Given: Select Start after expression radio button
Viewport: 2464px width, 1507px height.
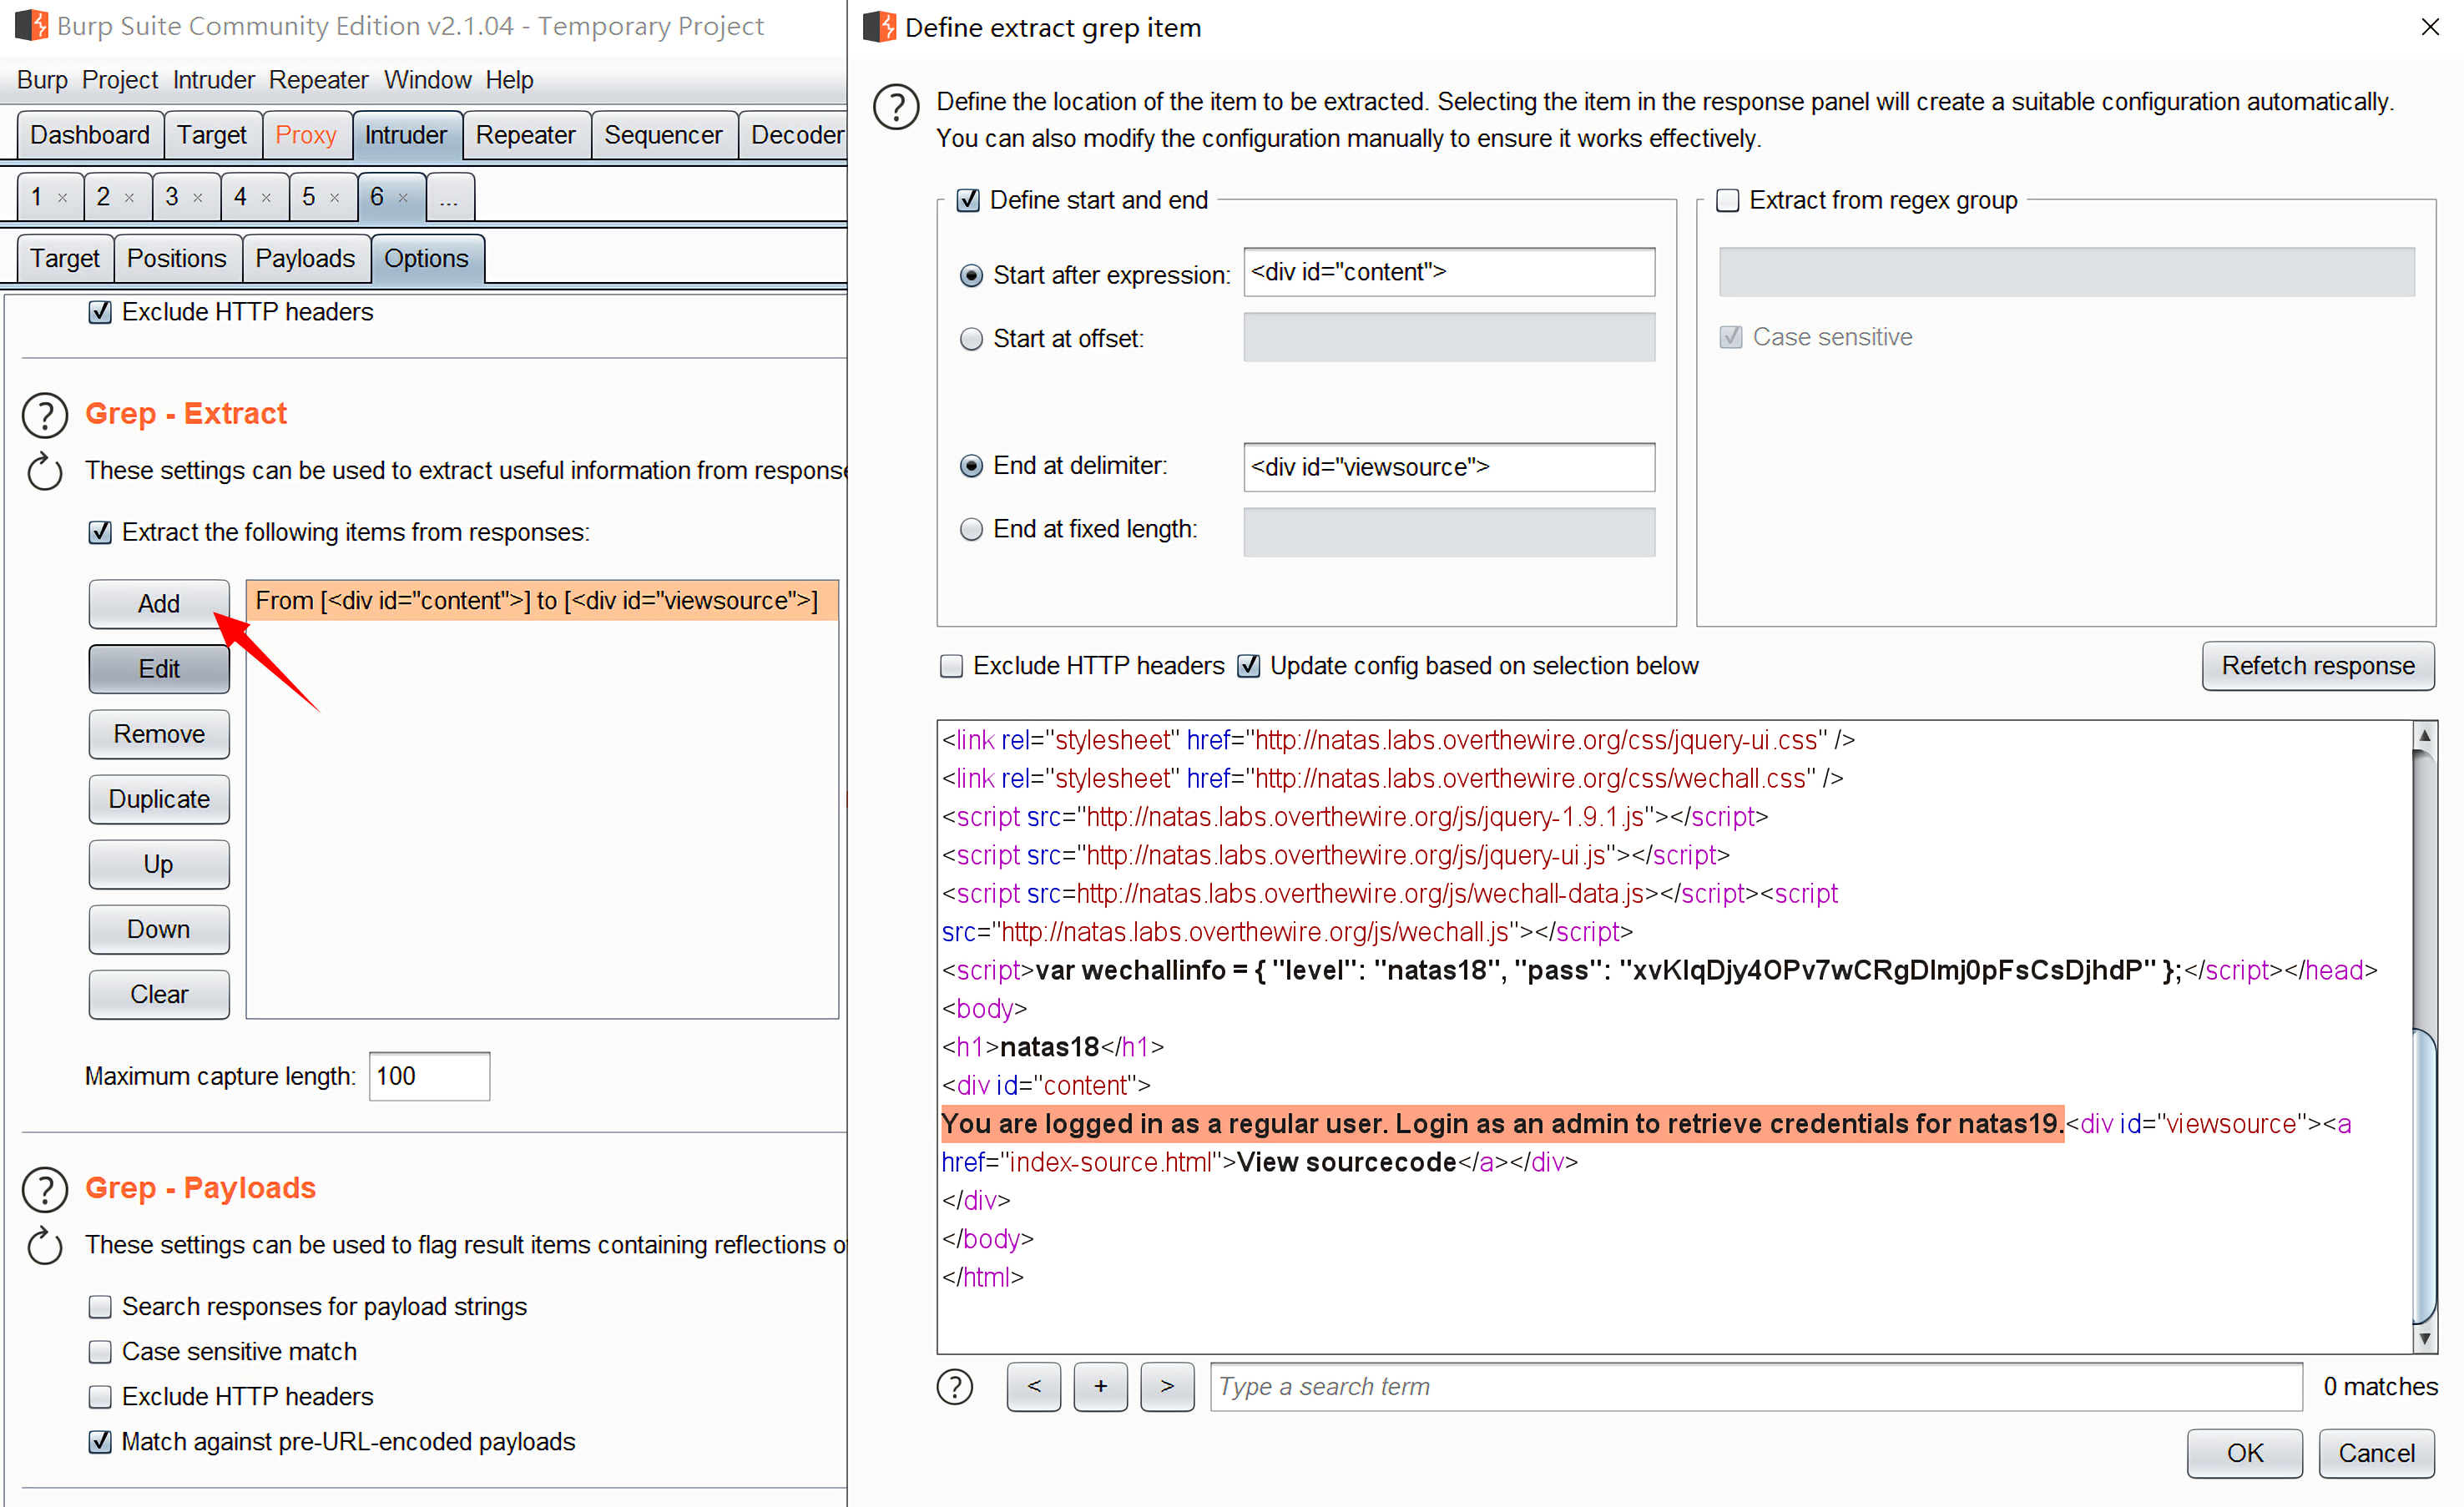Looking at the screenshot, I should coord(971,275).
